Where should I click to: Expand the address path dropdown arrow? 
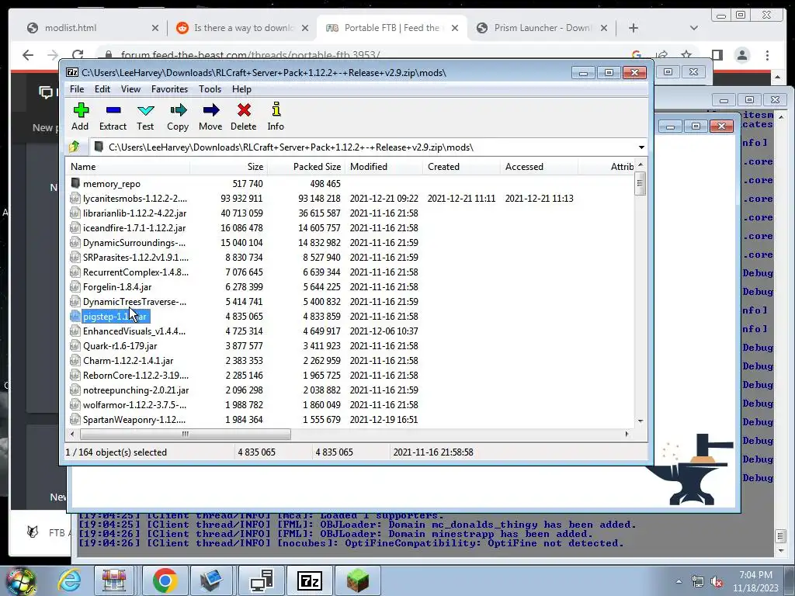tap(641, 147)
